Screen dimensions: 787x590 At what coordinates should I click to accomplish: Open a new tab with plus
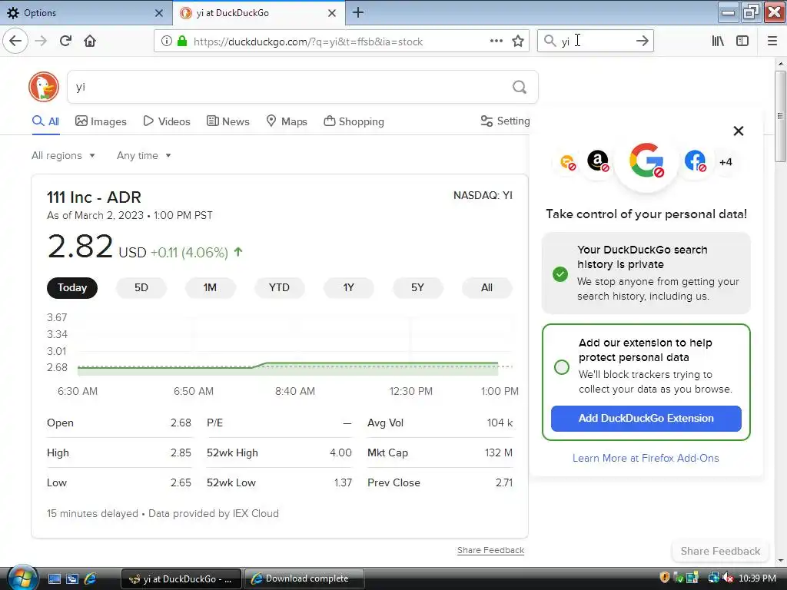(358, 12)
